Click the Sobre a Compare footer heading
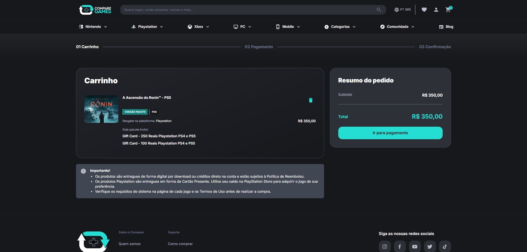Viewport: 527px width, 252px height. (x=131, y=233)
